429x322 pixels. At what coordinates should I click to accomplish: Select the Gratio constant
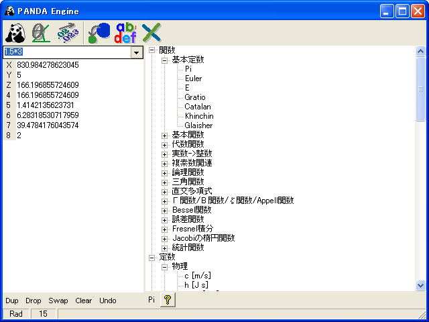click(195, 97)
